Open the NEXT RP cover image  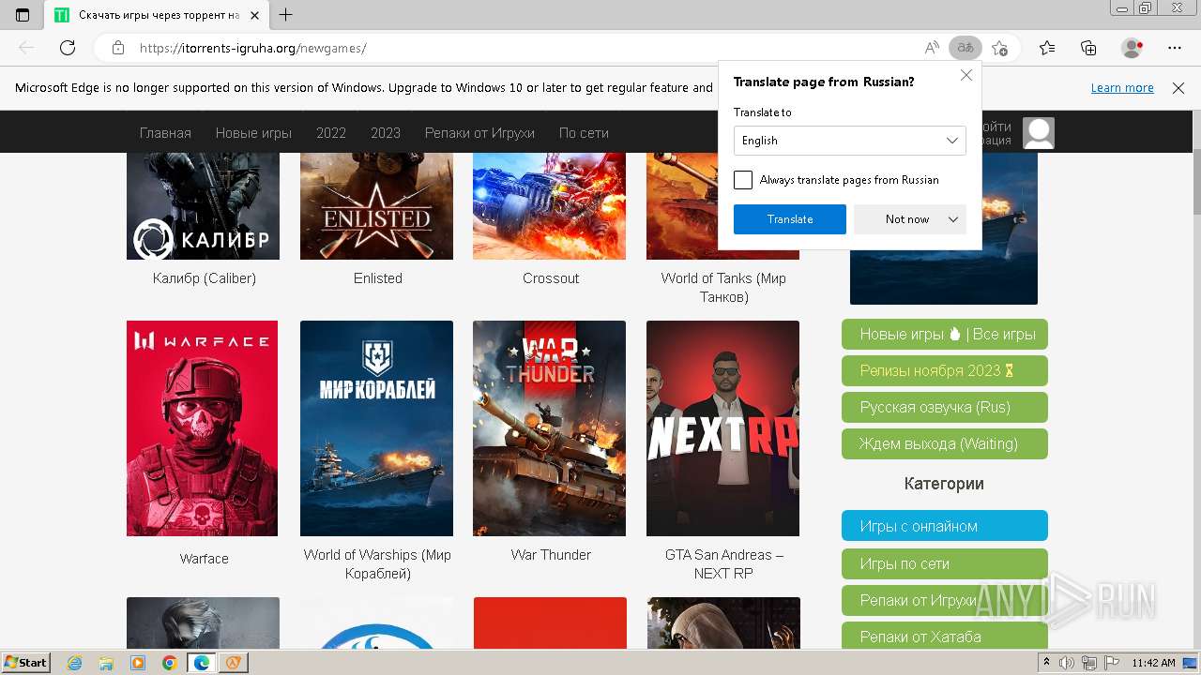(722, 428)
